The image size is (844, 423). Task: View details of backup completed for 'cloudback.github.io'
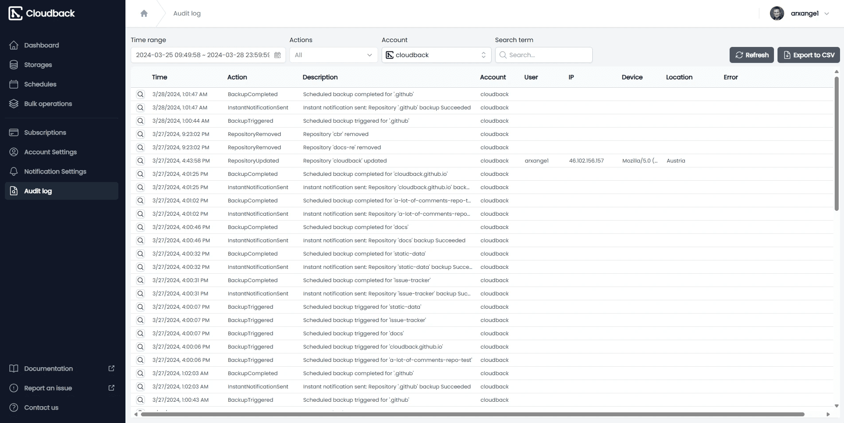pyautogui.click(x=141, y=174)
